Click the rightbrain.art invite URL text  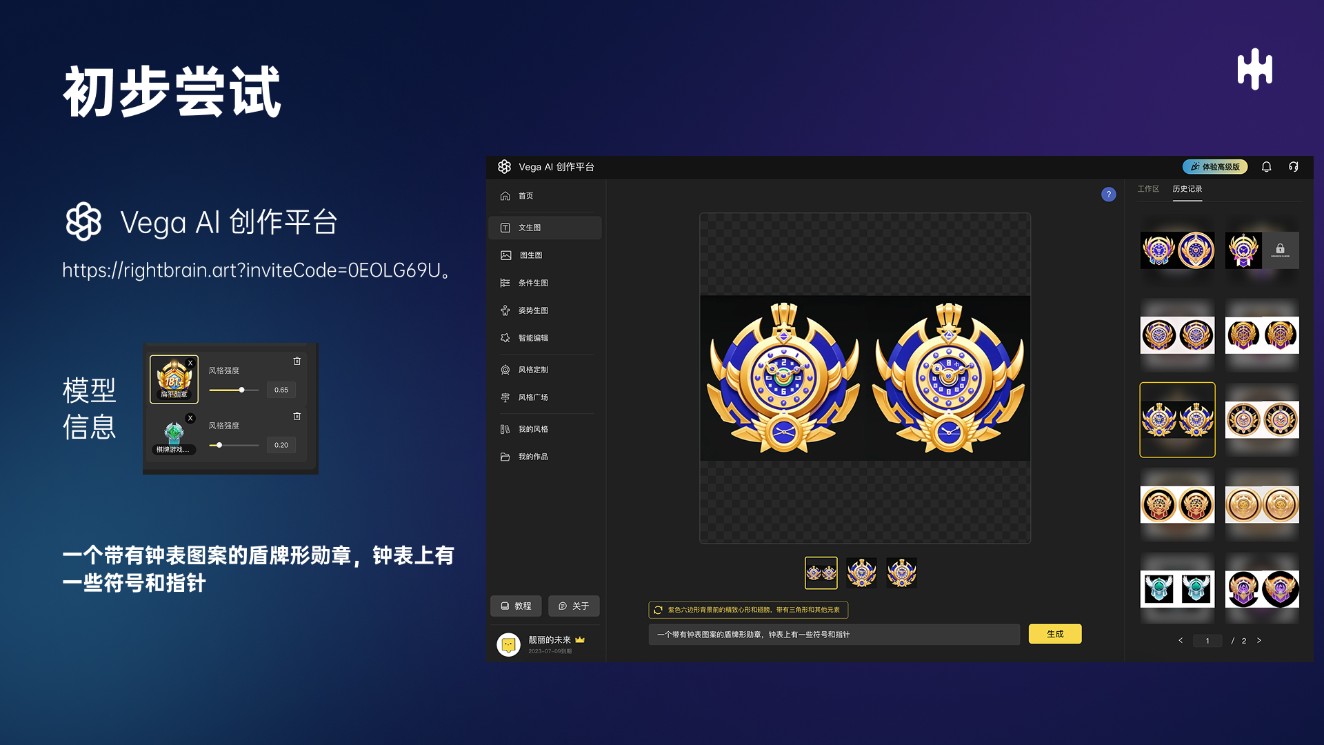(x=257, y=270)
